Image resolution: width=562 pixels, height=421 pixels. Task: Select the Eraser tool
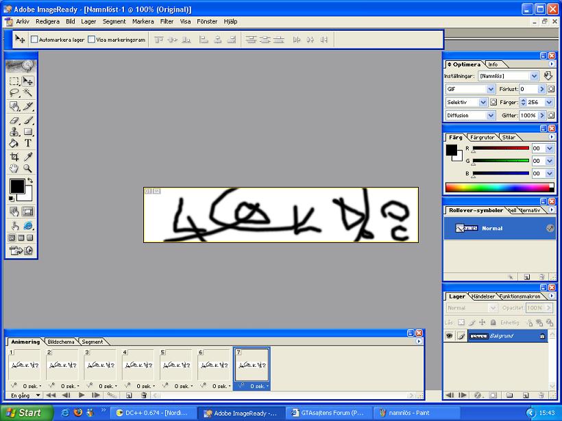(x=14, y=120)
